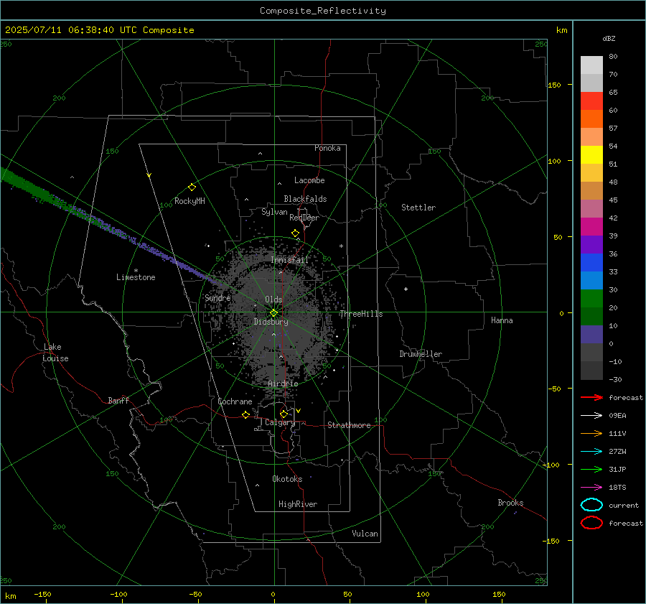Select the bright yellow 54–51 dBZ swatch
646x604 pixels.
[x=591, y=154]
